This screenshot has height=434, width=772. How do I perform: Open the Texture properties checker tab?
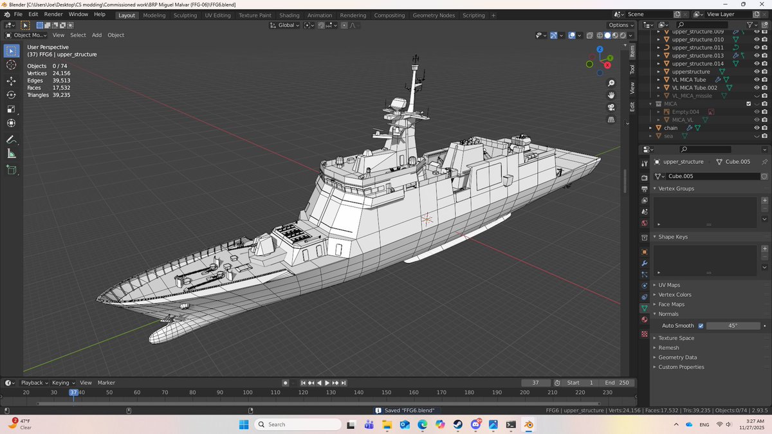[644, 334]
